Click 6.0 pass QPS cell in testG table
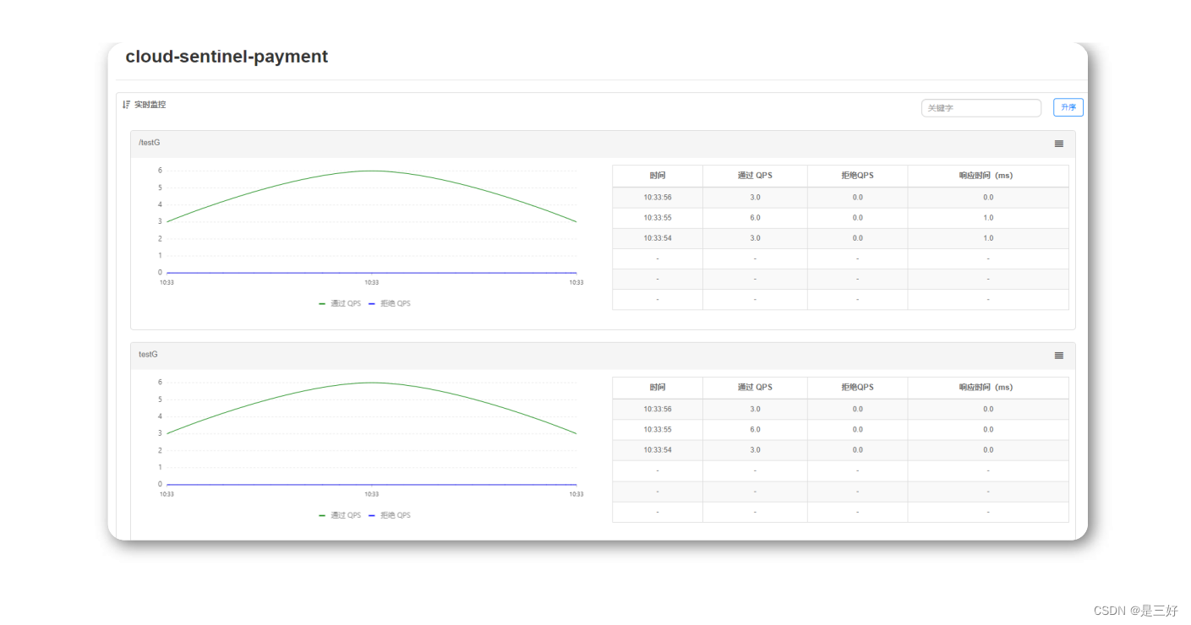This screenshot has height=625, width=1191. pos(755,430)
